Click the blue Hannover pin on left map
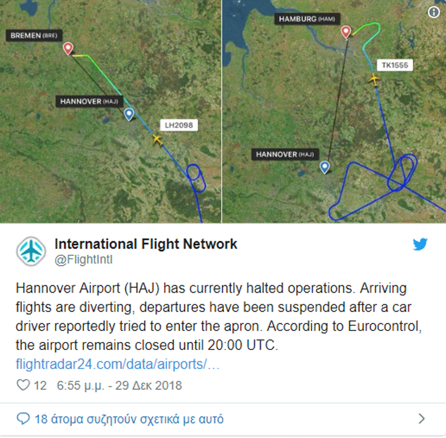 pos(129,114)
